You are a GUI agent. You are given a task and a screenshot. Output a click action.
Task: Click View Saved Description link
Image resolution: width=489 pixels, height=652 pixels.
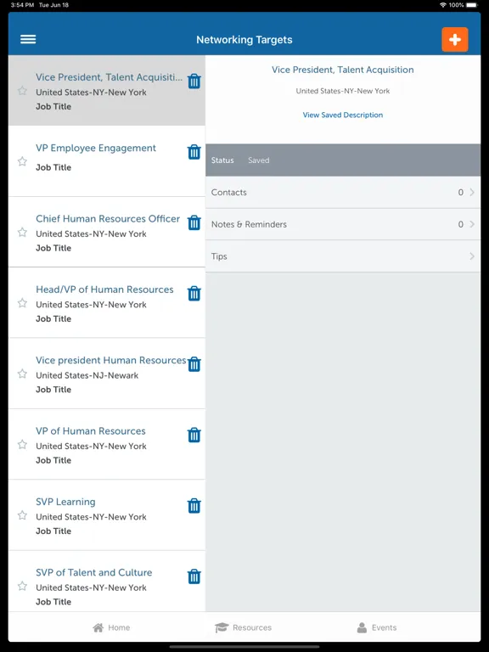[343, 115]
